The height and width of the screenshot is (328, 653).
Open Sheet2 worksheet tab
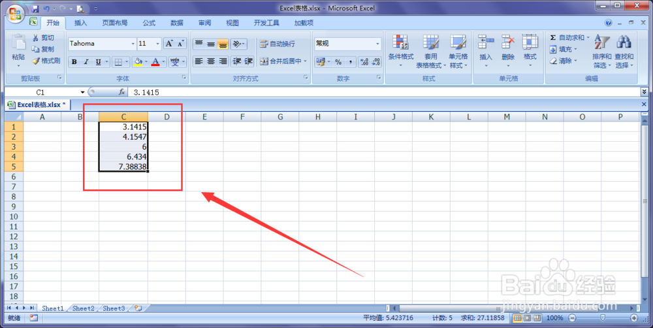[x=84, y=308]
